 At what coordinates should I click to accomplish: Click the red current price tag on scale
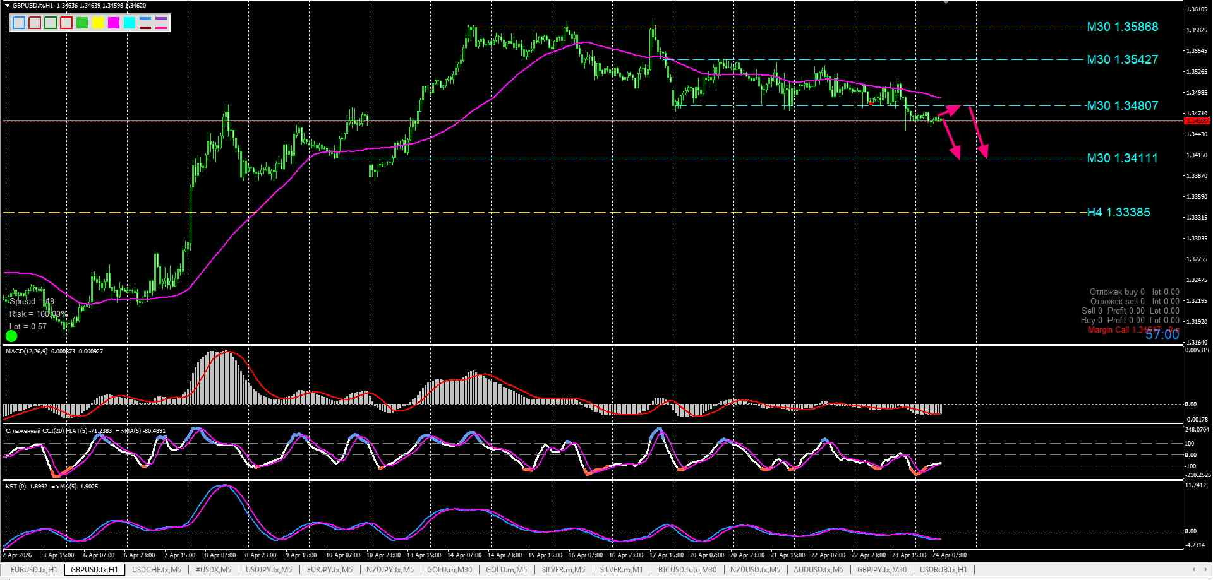pyautogui.click(x=1197, y=121)
